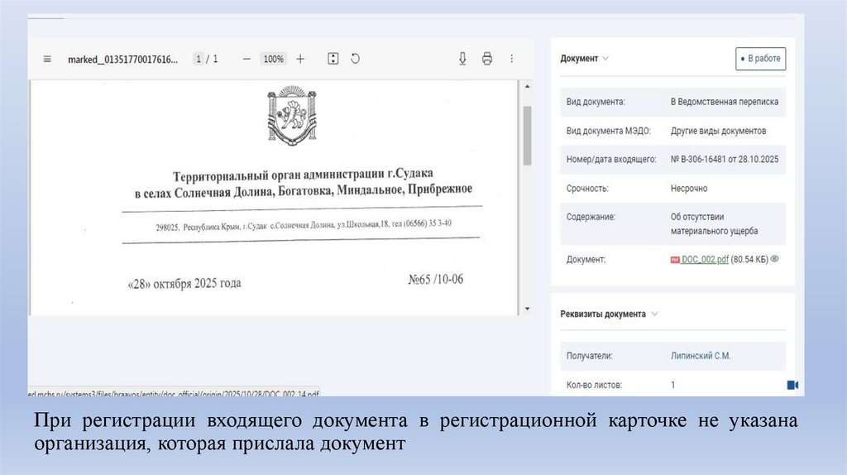Click the 100% zoom level field

coord(273,59)
